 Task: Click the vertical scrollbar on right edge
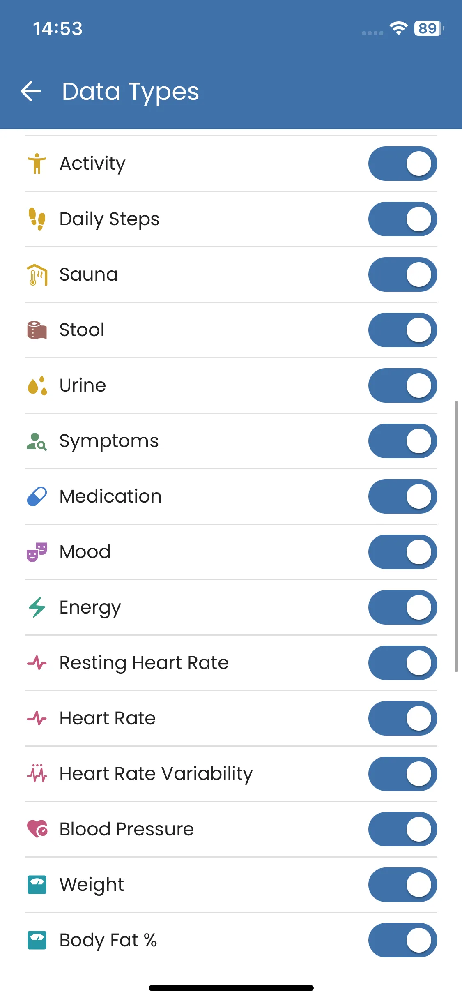click(x=456, y=536)
